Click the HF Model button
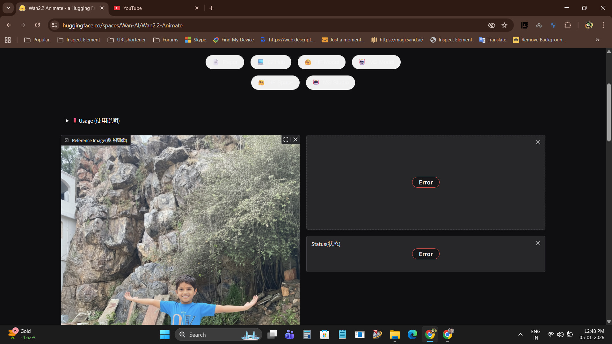Image resolution: width=612 pixels, height=344 pixels. (x=321, y=62)
